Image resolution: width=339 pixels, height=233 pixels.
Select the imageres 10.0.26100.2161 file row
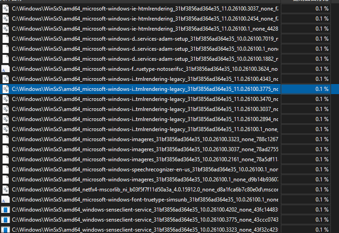tap(145, 159)
